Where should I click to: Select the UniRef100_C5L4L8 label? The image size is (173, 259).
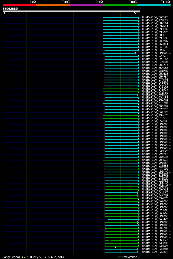pyautogui.click(x=155, y=74)
